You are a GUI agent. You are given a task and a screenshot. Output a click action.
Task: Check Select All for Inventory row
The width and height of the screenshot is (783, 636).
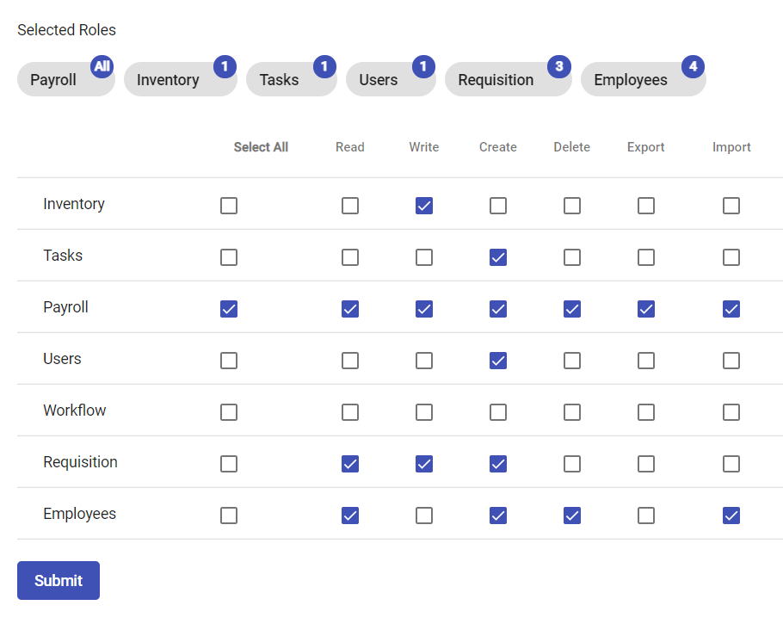pos(229,206)
